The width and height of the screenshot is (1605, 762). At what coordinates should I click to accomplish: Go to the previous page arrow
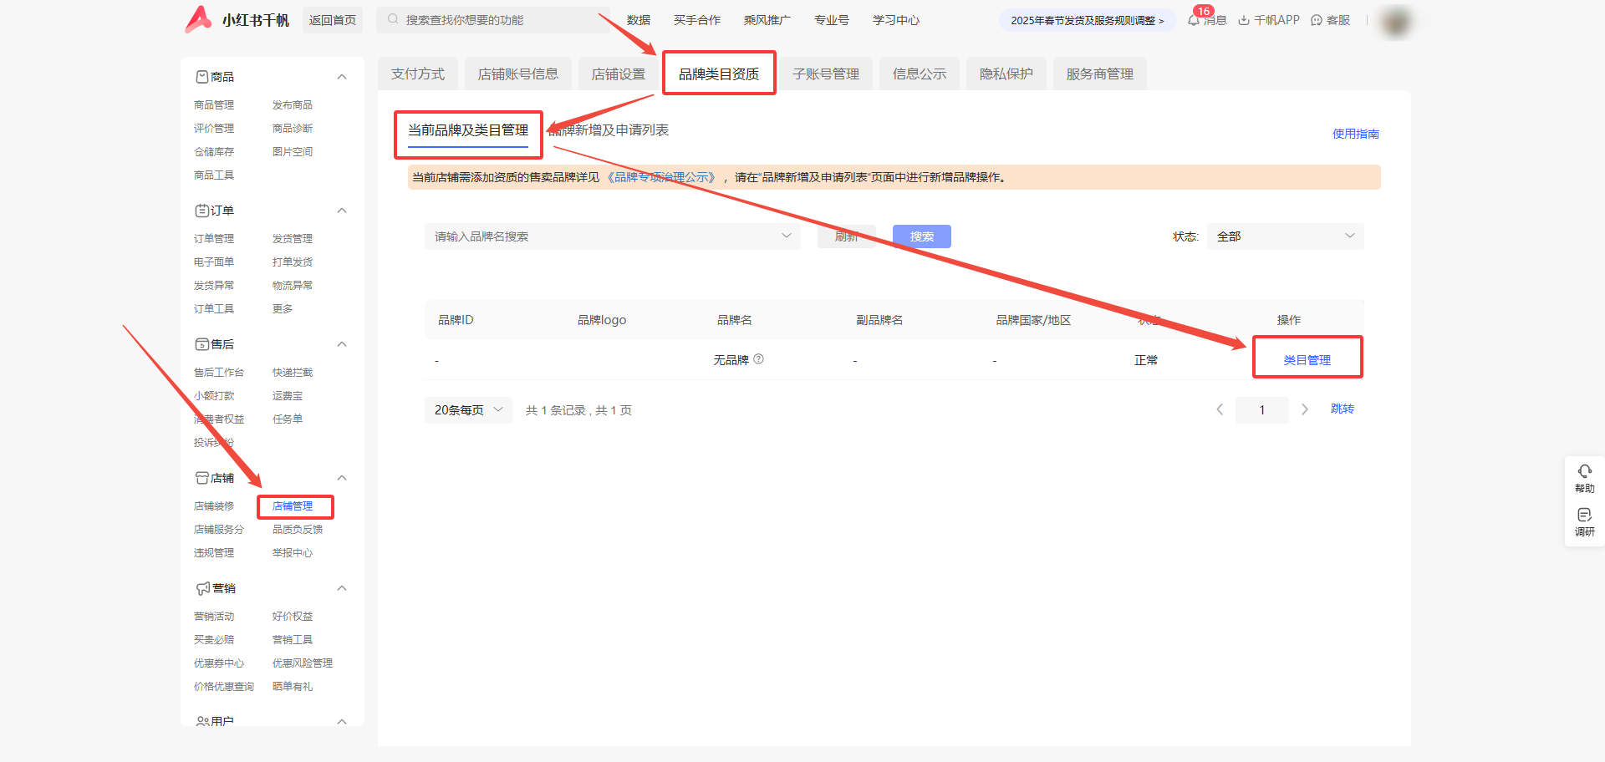[x=1220, y=409]
